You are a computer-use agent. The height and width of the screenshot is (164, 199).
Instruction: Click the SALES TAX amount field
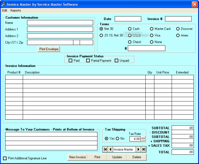[183, 145]
